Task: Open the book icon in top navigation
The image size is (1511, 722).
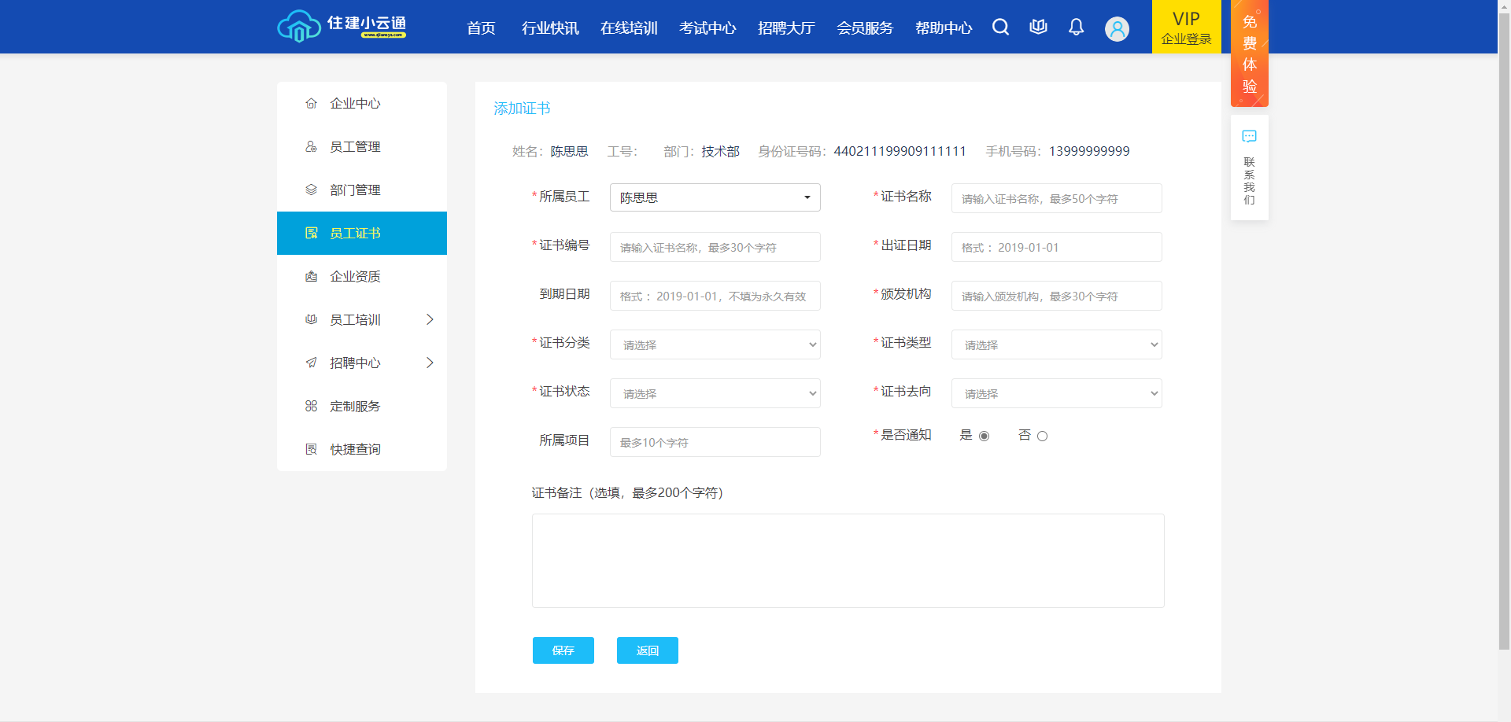Action: (1038, 28)
